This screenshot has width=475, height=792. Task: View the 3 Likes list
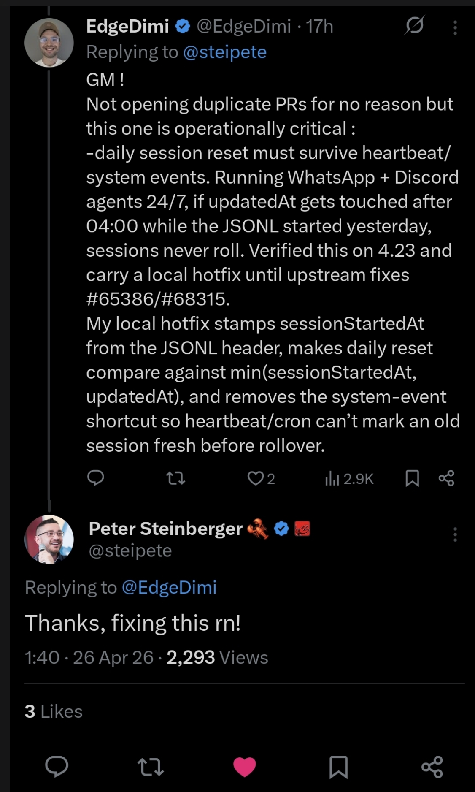54,712
